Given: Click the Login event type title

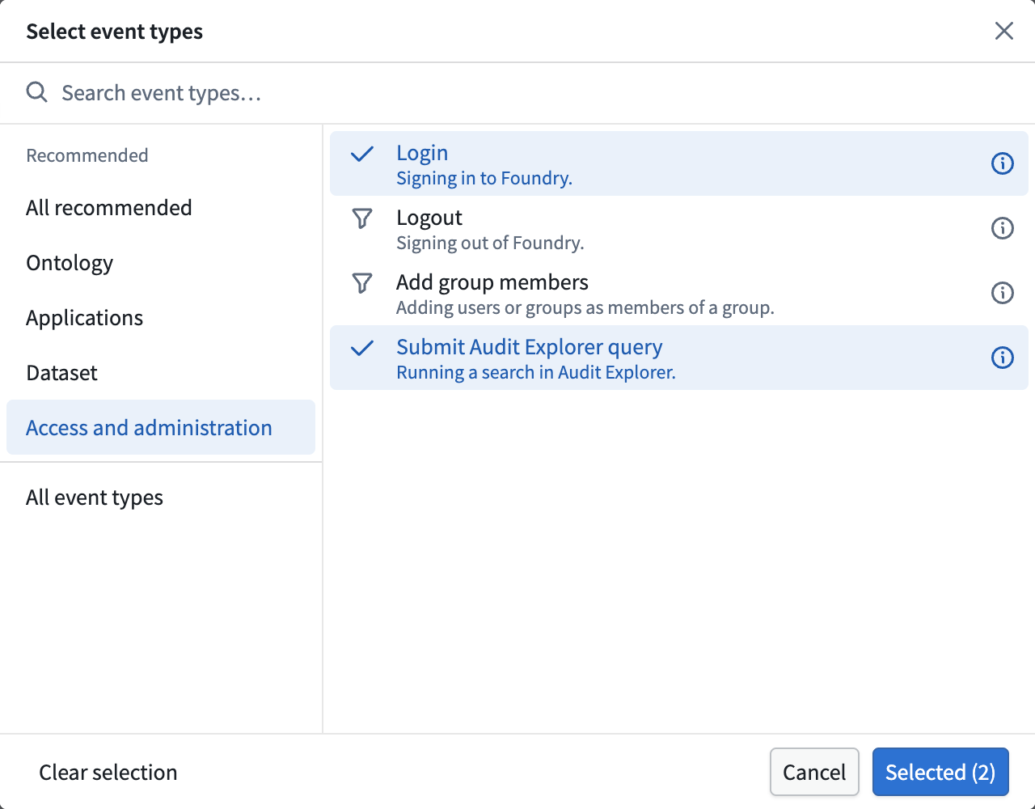Looking at the screenshot, I should tap(422, 153).
